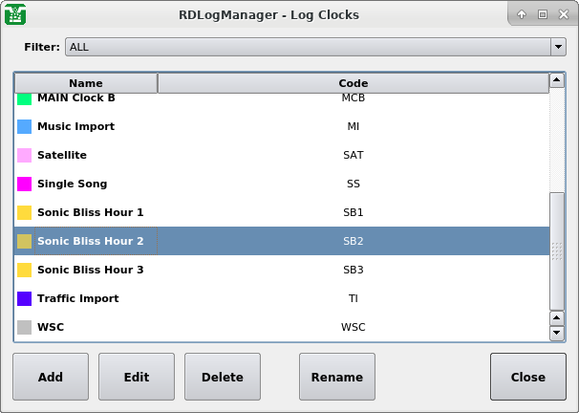Image resolution: width=579 pixels, height=413 pixels.
Task: Click the Rename button
Action: [337, 377]
